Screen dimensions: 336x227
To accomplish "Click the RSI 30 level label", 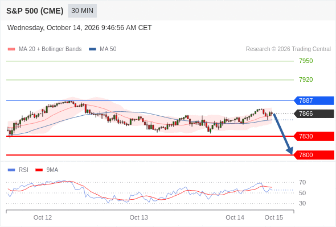I will tap(302, 203).
